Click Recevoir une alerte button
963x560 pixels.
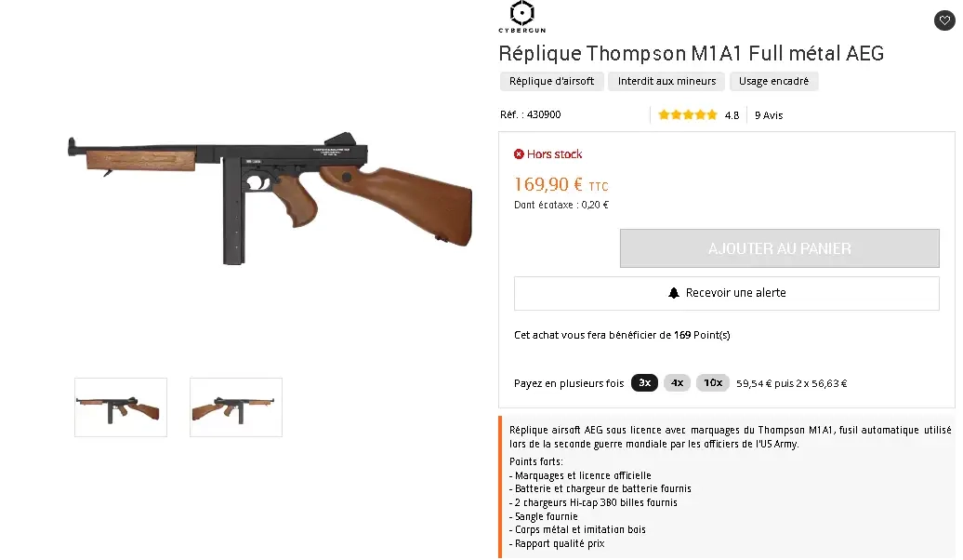coord(726,293)
